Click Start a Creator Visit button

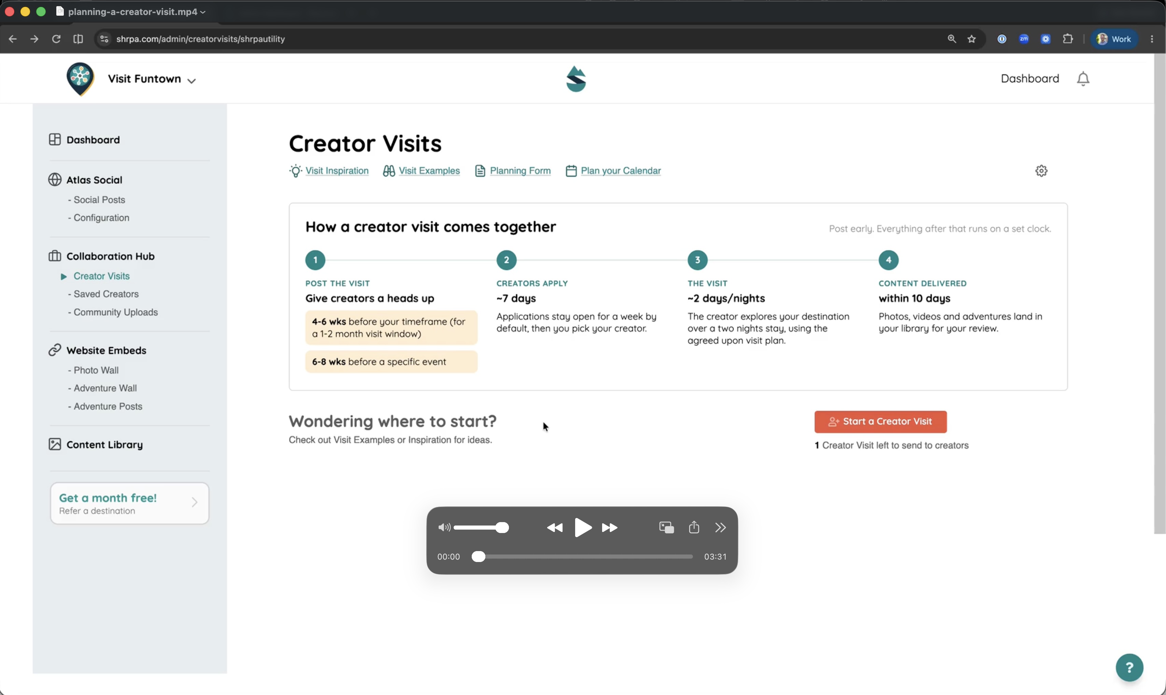[x=881, y=422]
